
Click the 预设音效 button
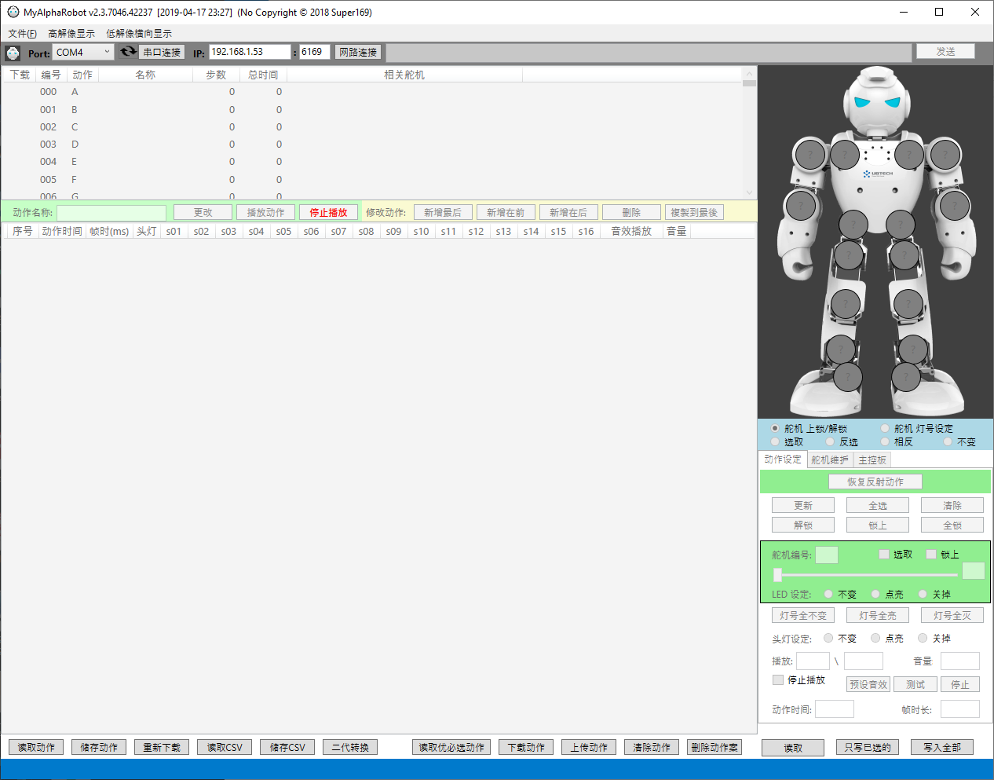pos(868,684)
